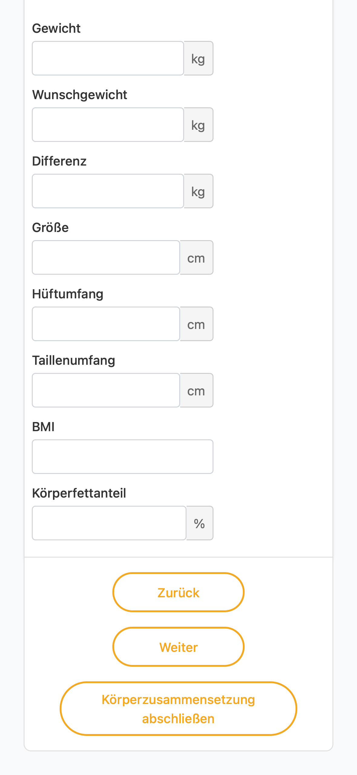This screenshot has width=357, height=775.
Task: Select the BMI text field
Action: (123, 457)
